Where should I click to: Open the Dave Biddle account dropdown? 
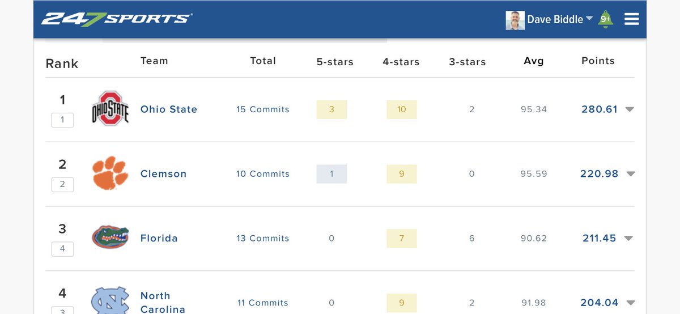click(x=560, y=19)
